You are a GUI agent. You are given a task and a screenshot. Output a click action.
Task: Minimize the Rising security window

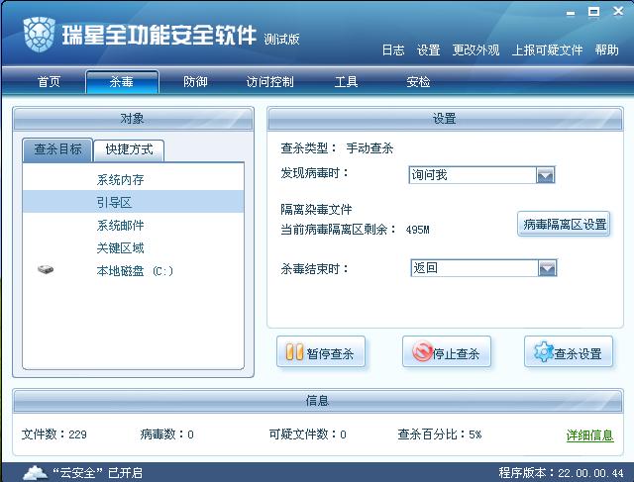[x=571, y=13]
